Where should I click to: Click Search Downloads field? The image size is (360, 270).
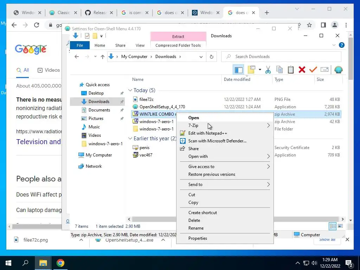(281, 57)
